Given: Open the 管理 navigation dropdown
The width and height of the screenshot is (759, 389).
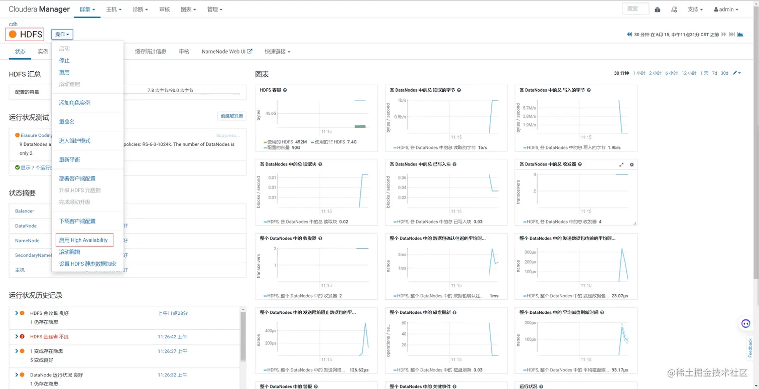Looking at the screenshot, I should [214, 10].
